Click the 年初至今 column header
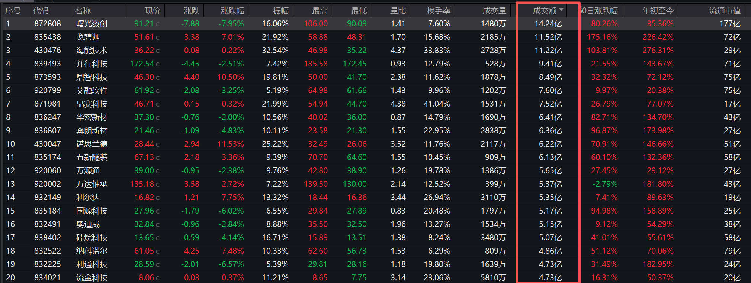Screen dimensions: 751x283 click(658, 11)
